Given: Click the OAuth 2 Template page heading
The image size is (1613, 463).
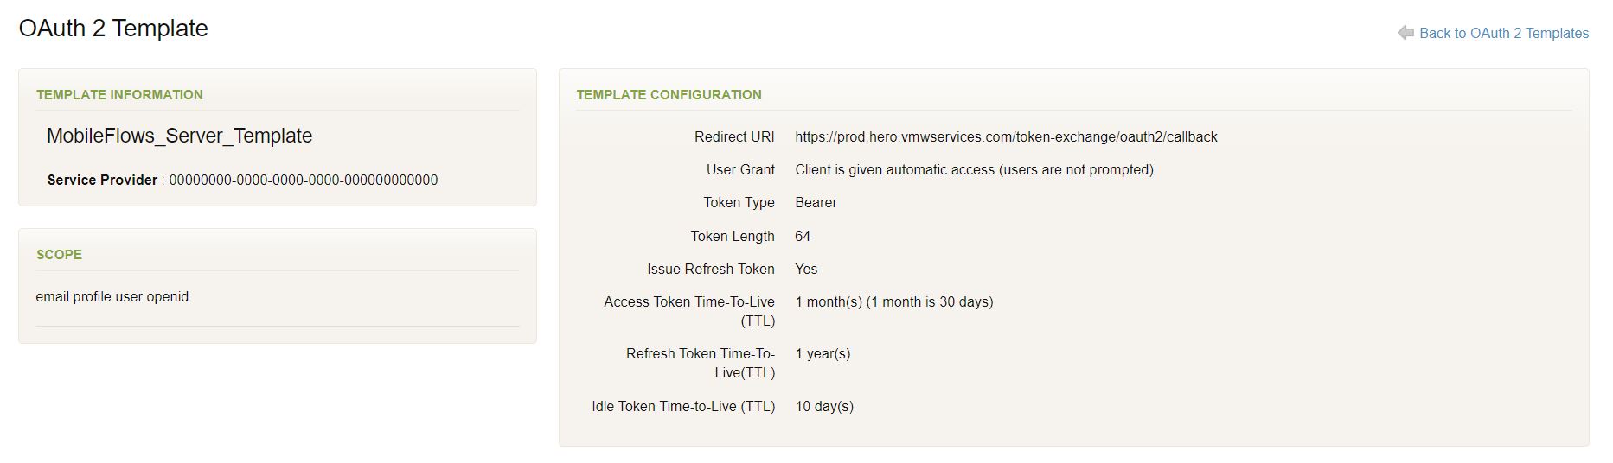Looking at the screenshot, I should pyautogui.click(x=113, y=29).
